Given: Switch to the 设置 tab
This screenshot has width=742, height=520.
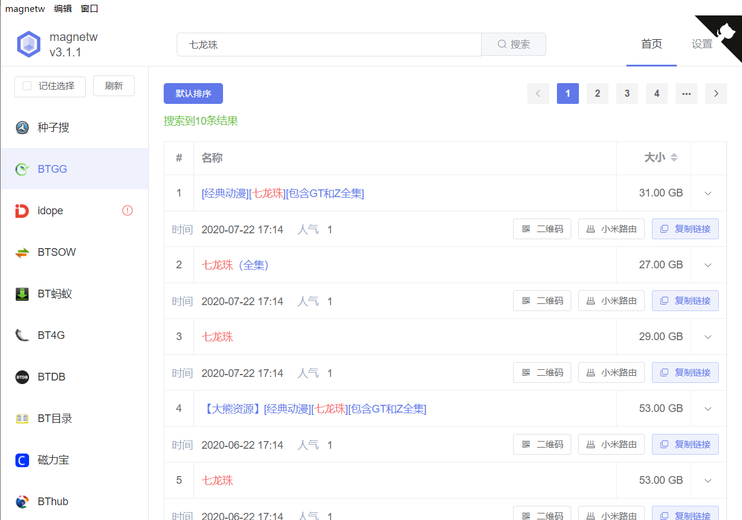Looking at the screenshot, I should [702, 45].
